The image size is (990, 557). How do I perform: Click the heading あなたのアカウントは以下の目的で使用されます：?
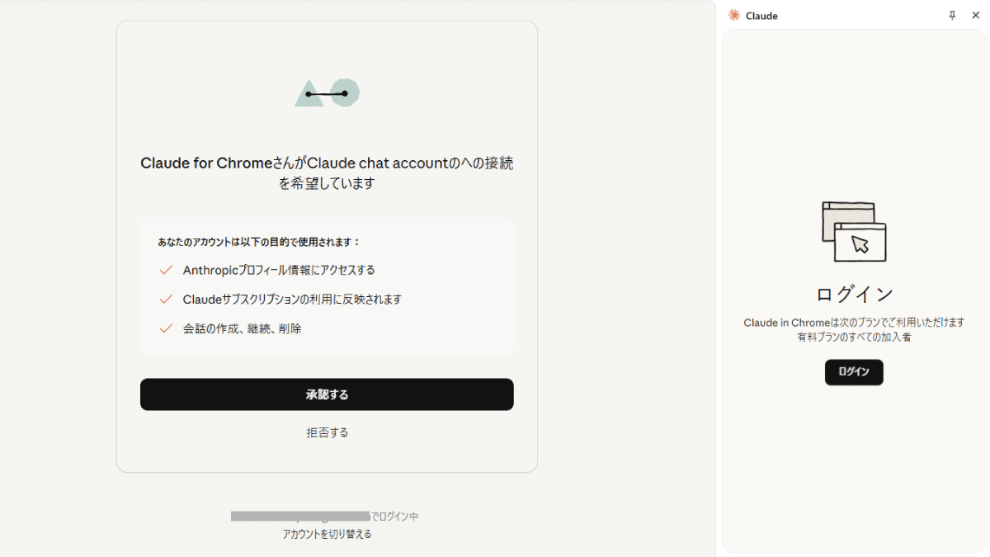click(259, 242)
